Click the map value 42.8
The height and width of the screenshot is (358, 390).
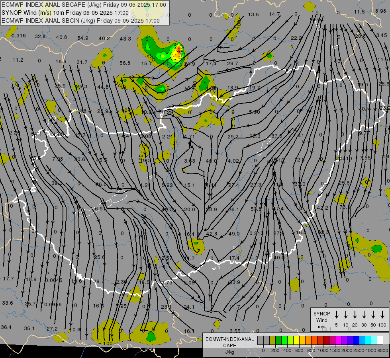pyautogui.click(x=212, y=234)
